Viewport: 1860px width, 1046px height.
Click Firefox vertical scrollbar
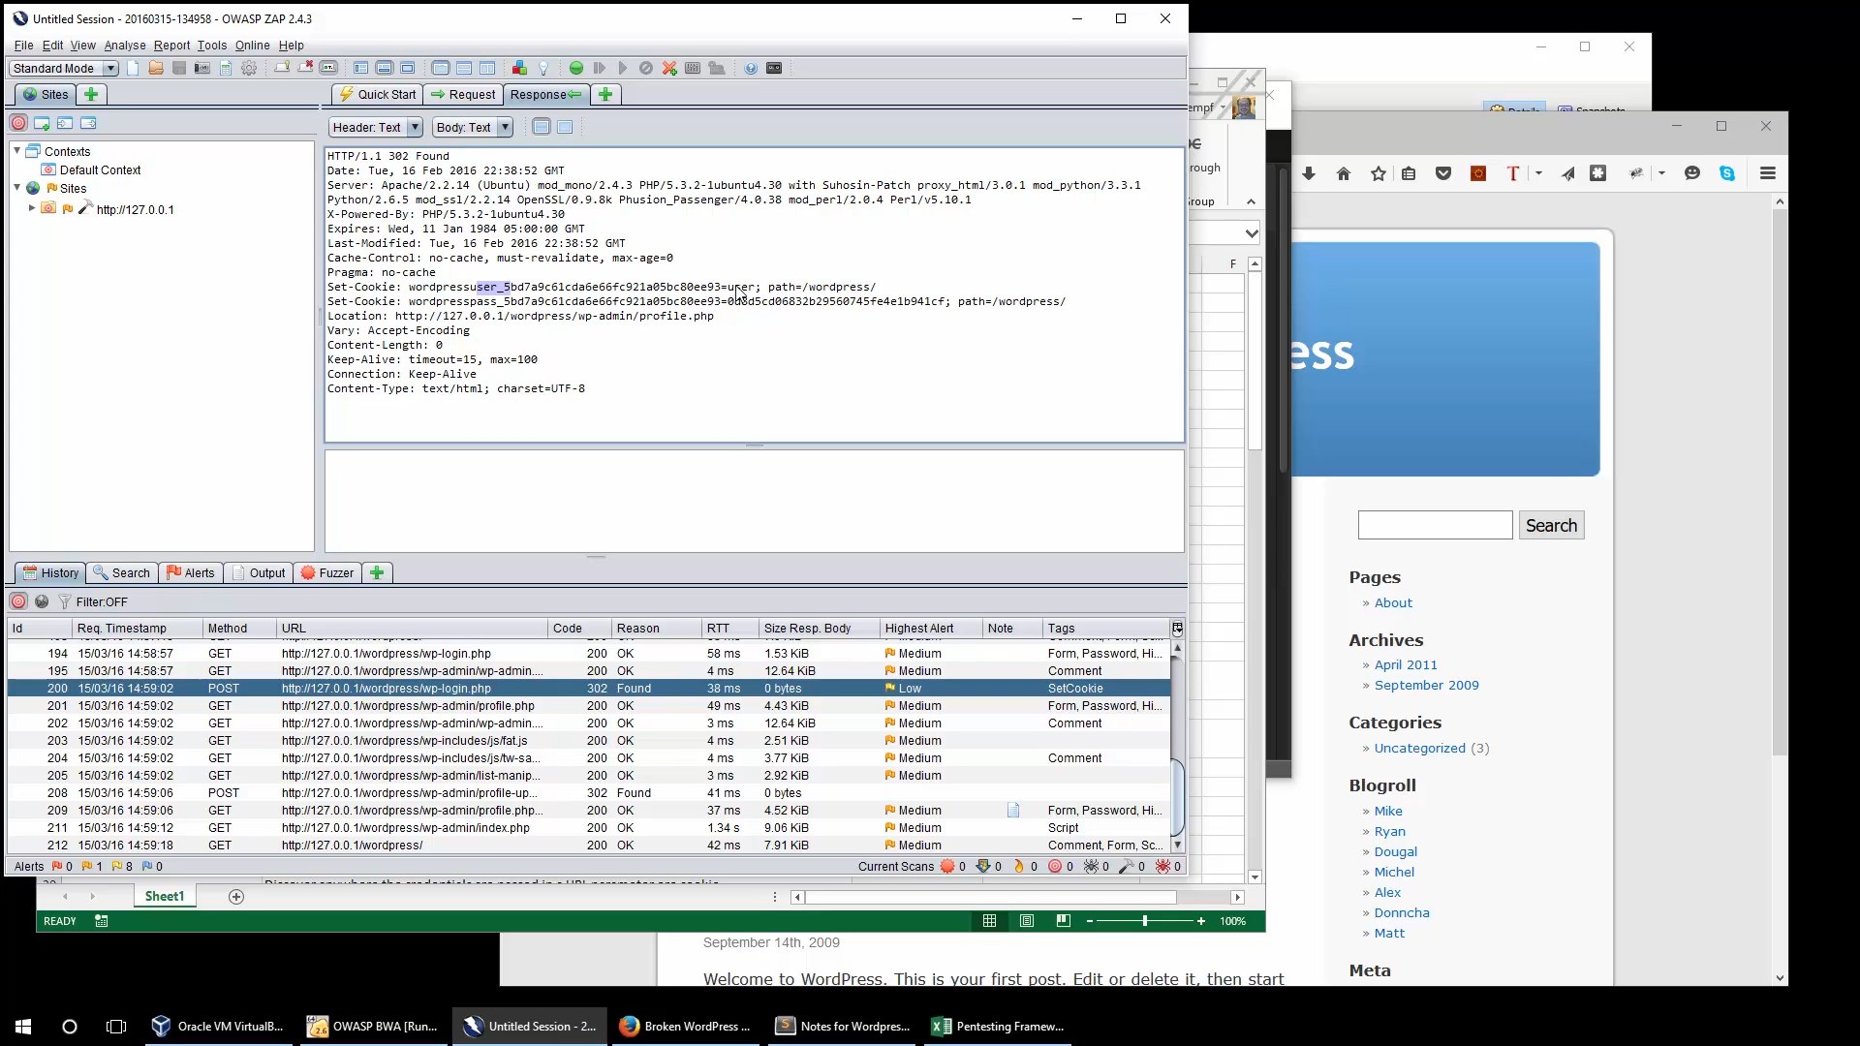1780,484
